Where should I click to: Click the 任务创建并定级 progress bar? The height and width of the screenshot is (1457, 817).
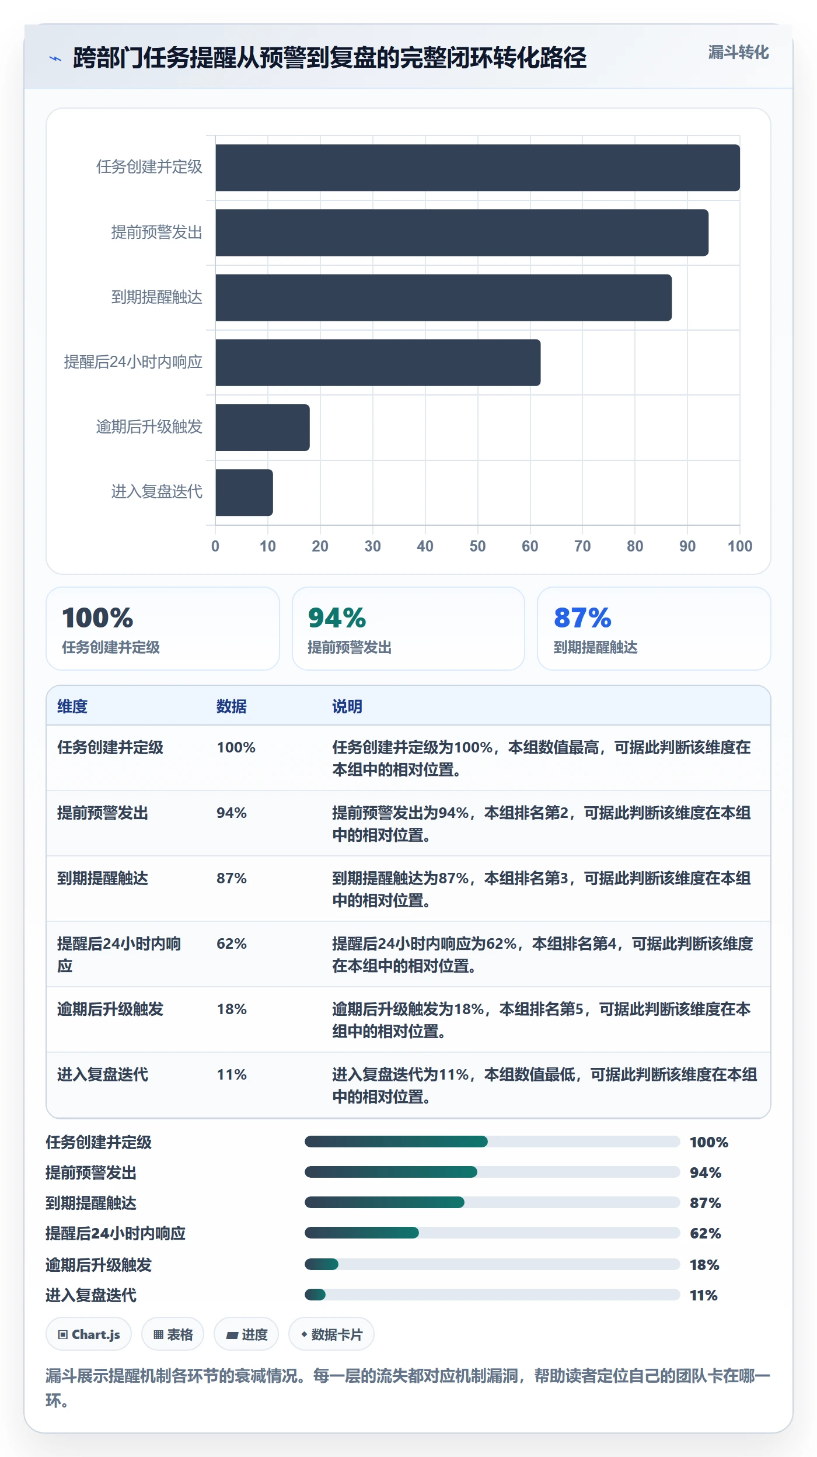tap(492, 1142)
